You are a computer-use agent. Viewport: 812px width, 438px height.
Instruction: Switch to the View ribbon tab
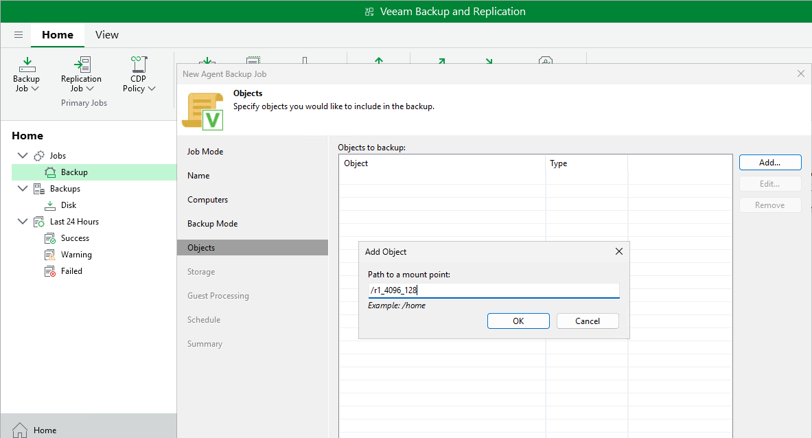106,35
